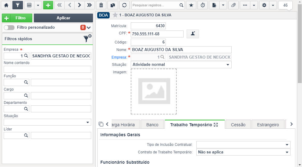Expand more actions dropdown arrow
Screen dimensions: 302x167
tap(254, 5)
